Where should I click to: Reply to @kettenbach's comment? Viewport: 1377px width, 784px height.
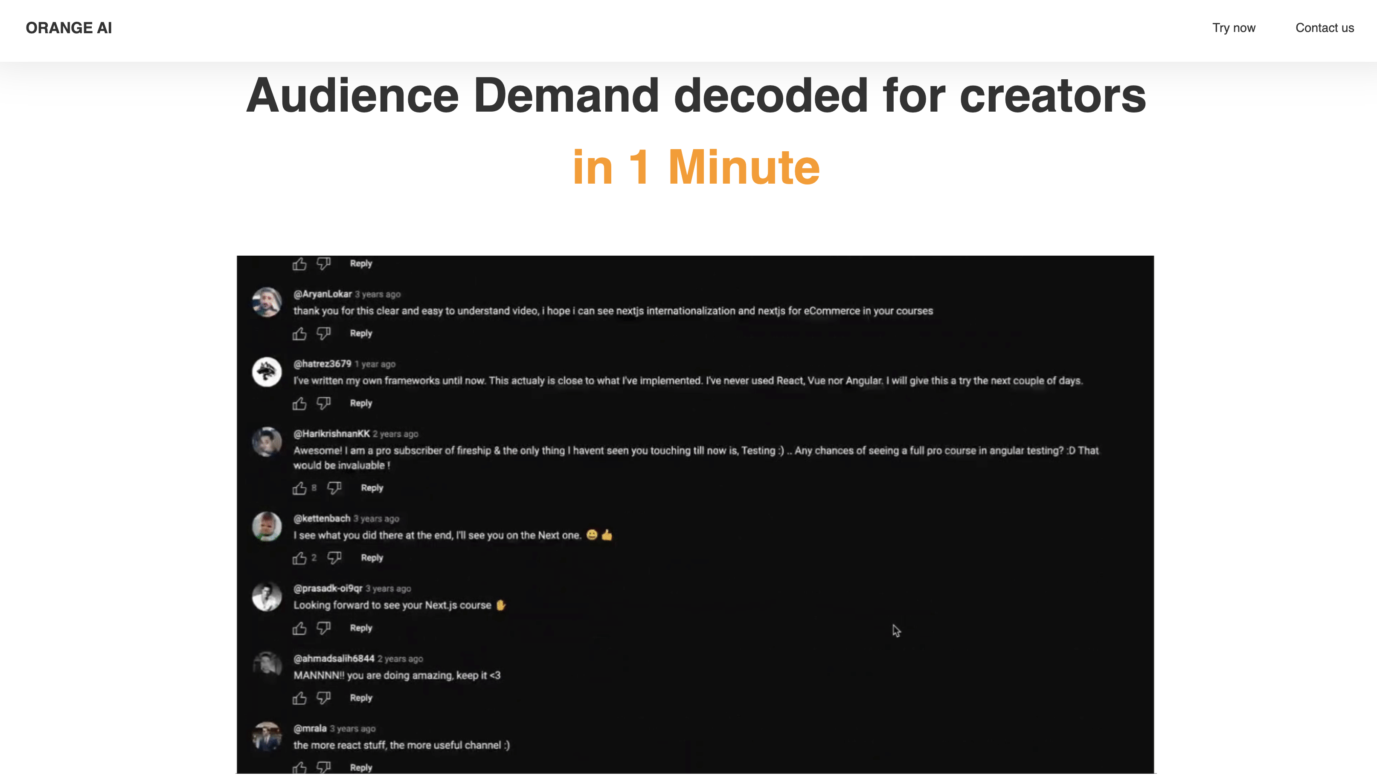(372, 558)
